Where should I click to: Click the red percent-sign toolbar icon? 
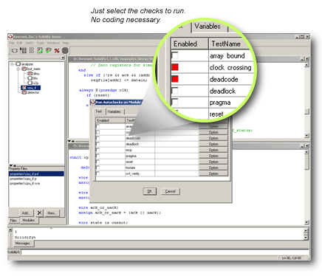point(57,51)
